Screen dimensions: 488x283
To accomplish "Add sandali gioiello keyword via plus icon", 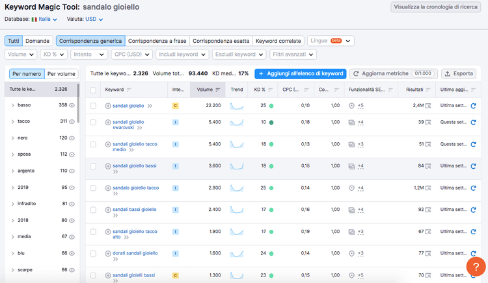I will coord(108,106).
